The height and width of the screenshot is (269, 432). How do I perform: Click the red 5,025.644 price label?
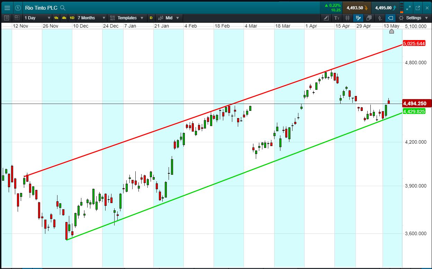[414, 44]
